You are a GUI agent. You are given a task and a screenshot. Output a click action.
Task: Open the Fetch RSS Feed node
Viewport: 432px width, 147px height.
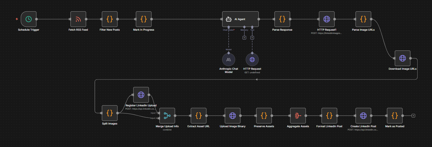coord(78,19)
